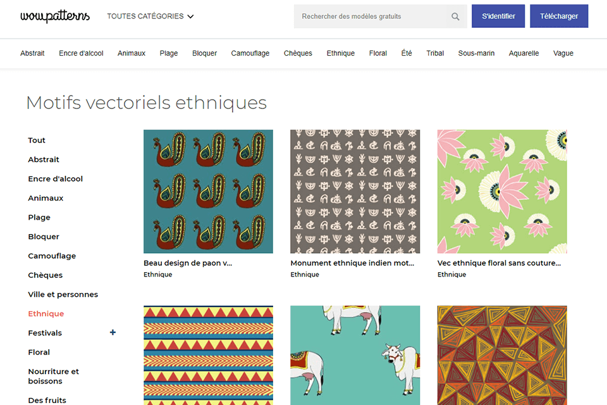Open the striped triangle pattern thumbnail
The width and height of the screenshot is (607, 405).
click(x=208, y=356)
